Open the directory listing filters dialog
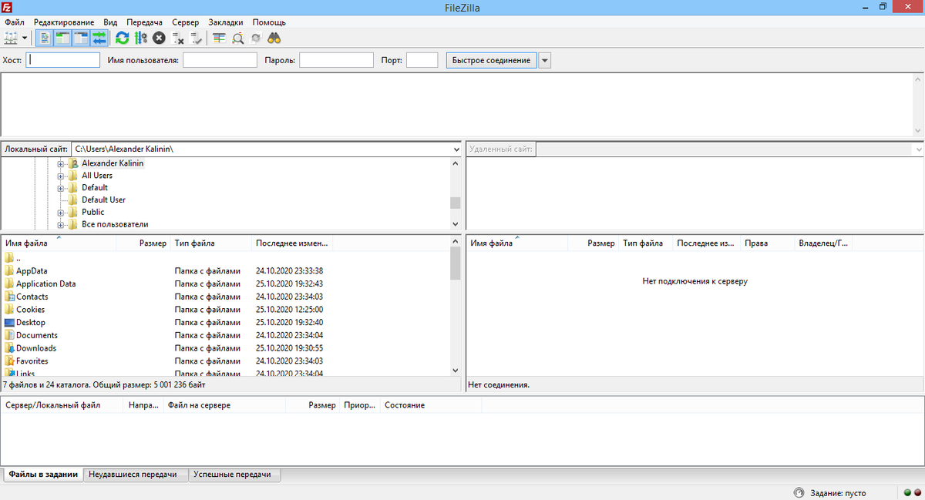Image resolution: width=925 pixels, height=500 pixels. click(219, 37)
